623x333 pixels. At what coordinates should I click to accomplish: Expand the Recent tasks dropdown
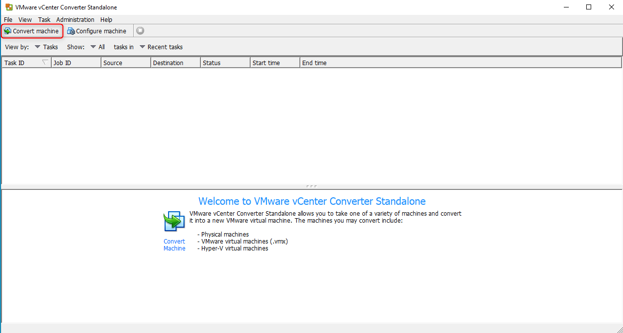tap(161, 47)
